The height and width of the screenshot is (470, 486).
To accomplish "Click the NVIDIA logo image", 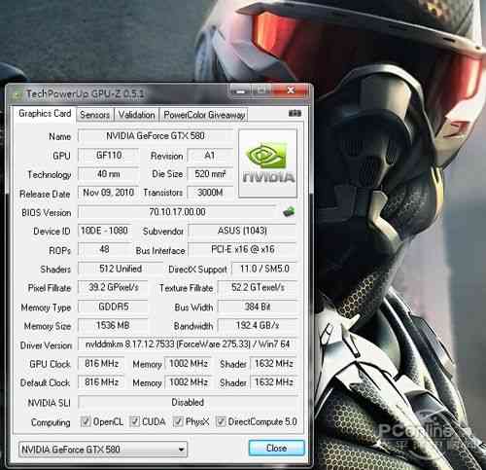I will pyautogui.click(x=267, y=163).
